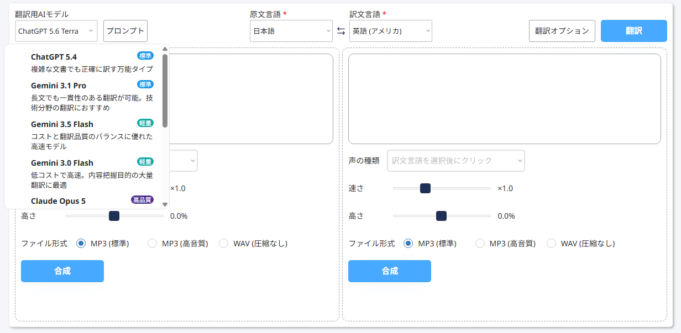
Task: Pick Gemini 3.5 Flash model option
Action: [83, 135]
